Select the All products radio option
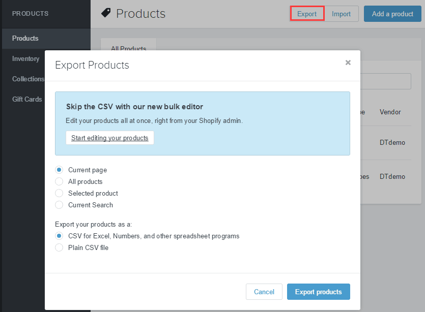Screen dimensions: 425x312 tap(59, 182)
